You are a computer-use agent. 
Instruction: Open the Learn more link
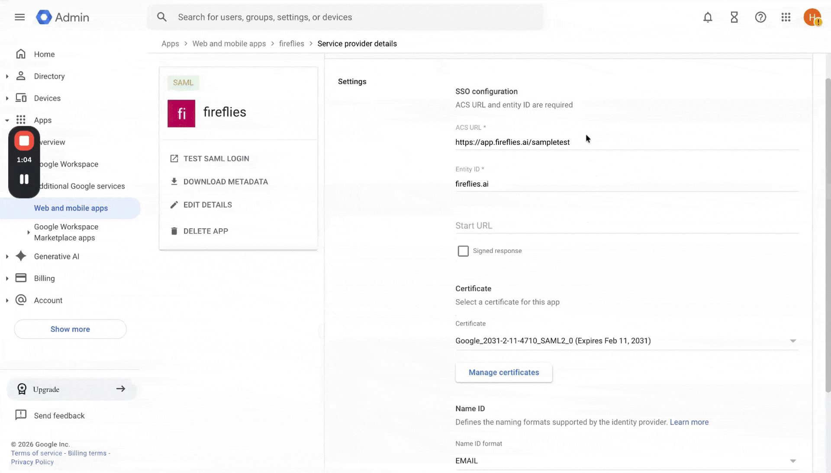pos(689,422)
